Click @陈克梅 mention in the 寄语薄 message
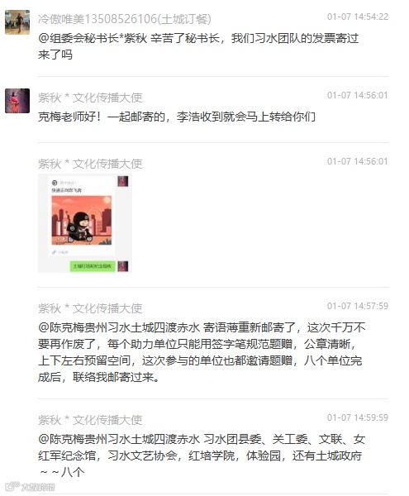This screenshot has height=496, width=409. [119, 327]
